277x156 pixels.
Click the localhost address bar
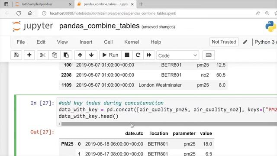113,13
